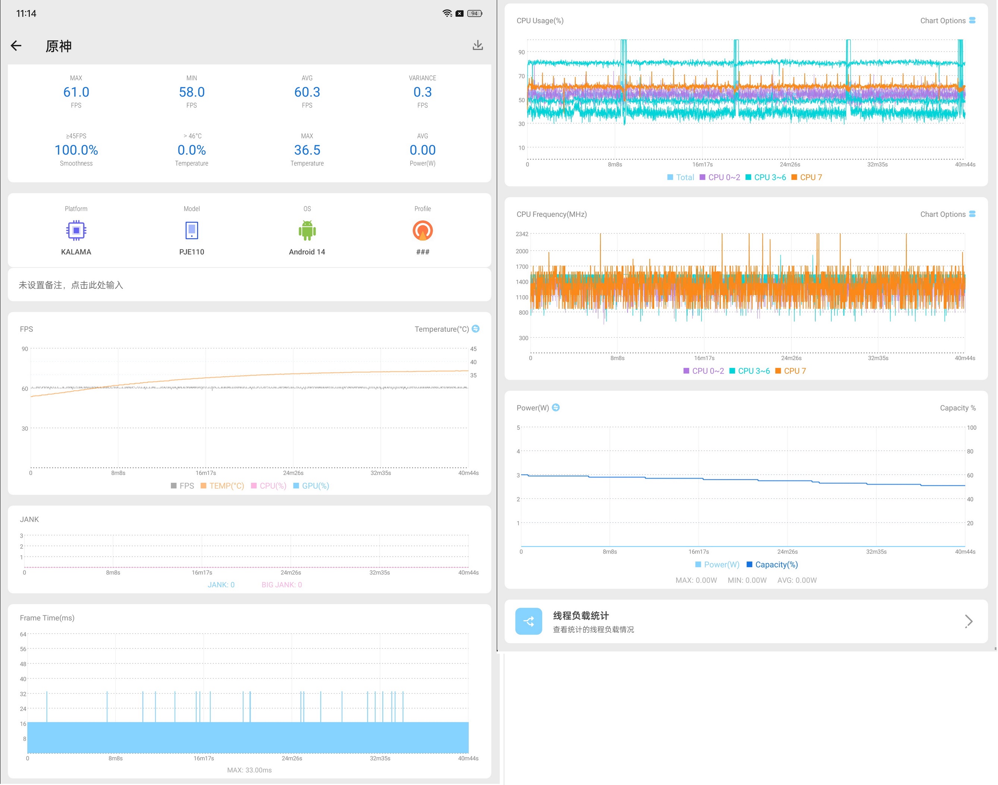
Task: Tap the 原神 page title
Action: pos(58,46)
